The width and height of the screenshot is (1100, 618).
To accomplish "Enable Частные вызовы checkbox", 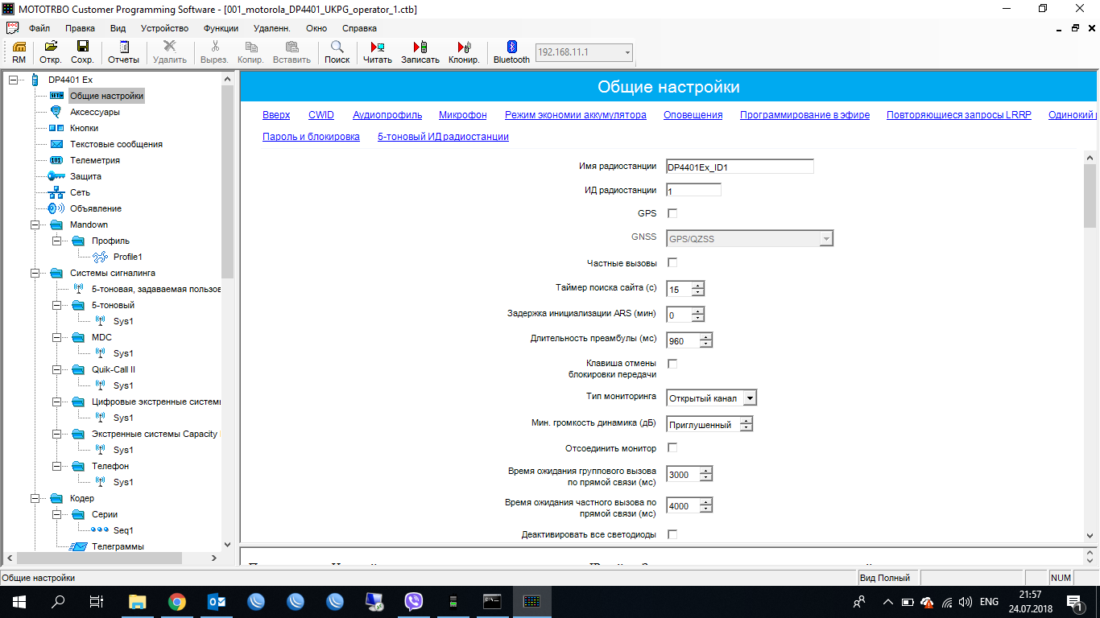I will pos(672,262).
